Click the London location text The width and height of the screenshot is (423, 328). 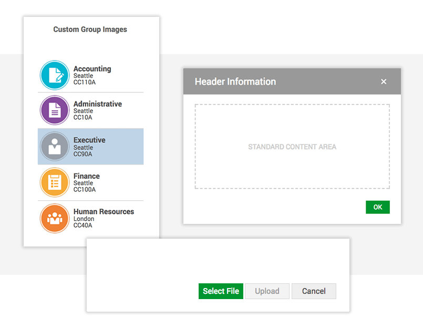[84, 219]
